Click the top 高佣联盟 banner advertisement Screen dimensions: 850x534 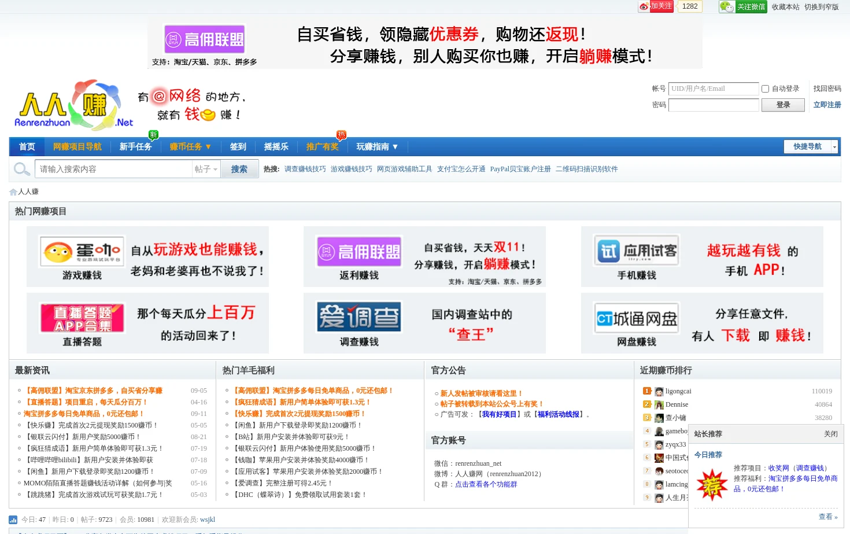click(x=425, y=43)
